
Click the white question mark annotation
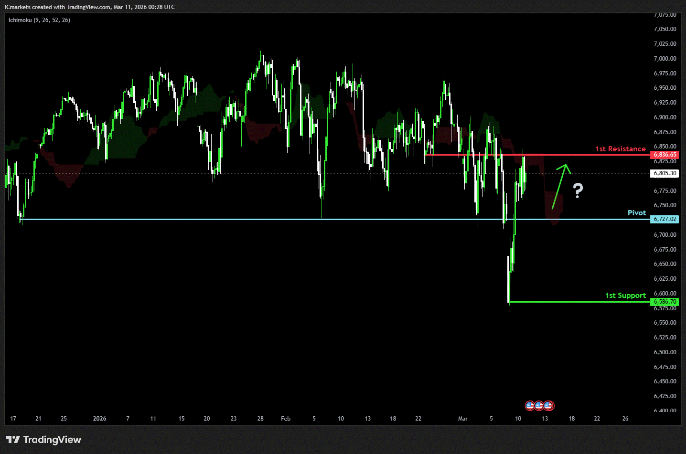tap(578, 190)
